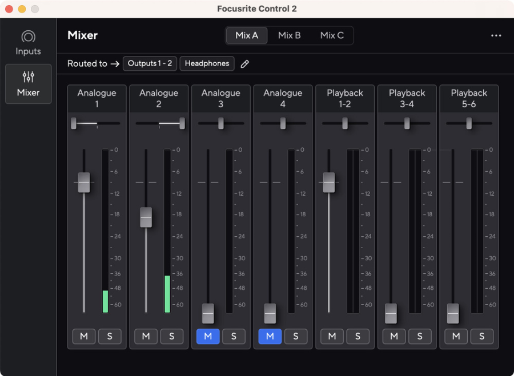Solo the Analogue 3 channel
This screenshot has height=376, width=514.
(234, 337)
